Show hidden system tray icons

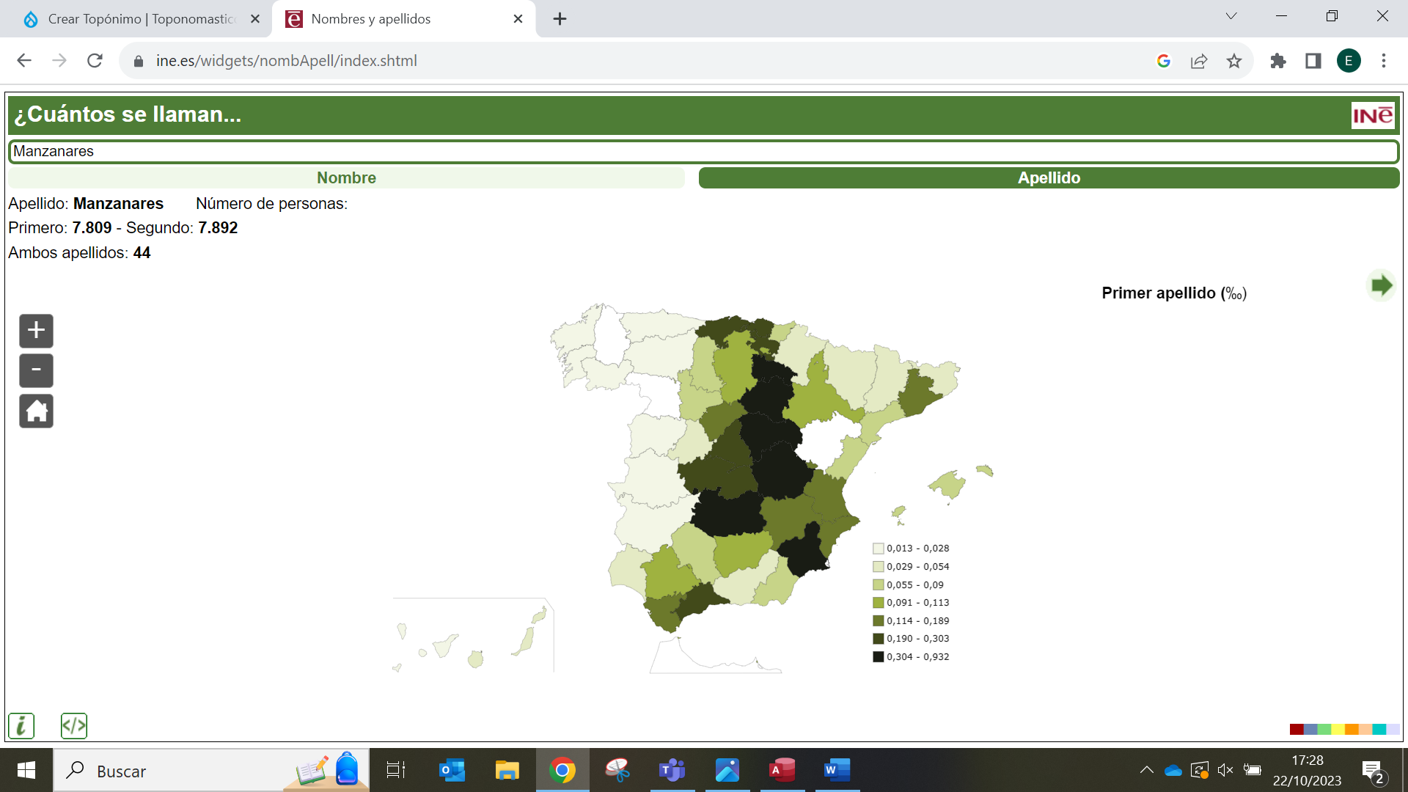point(1146,770)
